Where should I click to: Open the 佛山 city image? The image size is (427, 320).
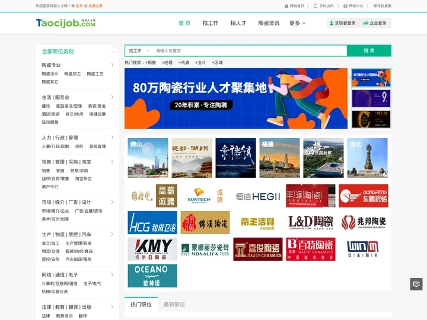[x=148, y=158]
